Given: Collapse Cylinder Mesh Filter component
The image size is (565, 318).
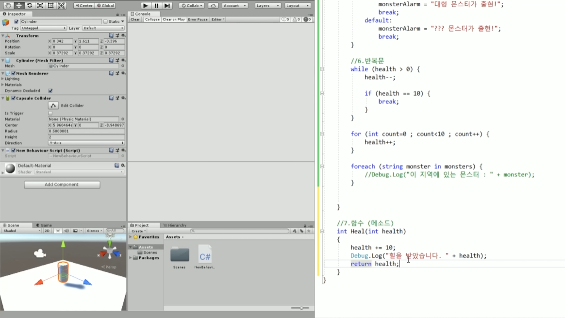Looking at the screenshot, I should (3, 61).
